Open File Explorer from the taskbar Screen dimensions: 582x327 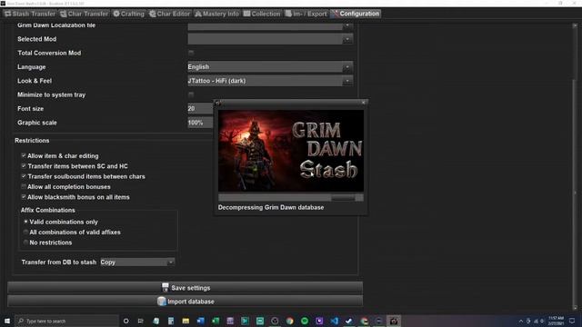[x=186, y=321]
